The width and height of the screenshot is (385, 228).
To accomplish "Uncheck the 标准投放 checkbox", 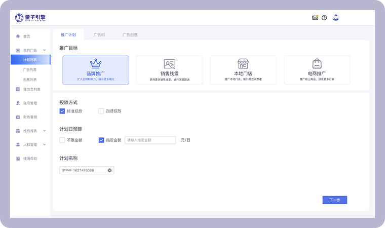I will [62, 111].
